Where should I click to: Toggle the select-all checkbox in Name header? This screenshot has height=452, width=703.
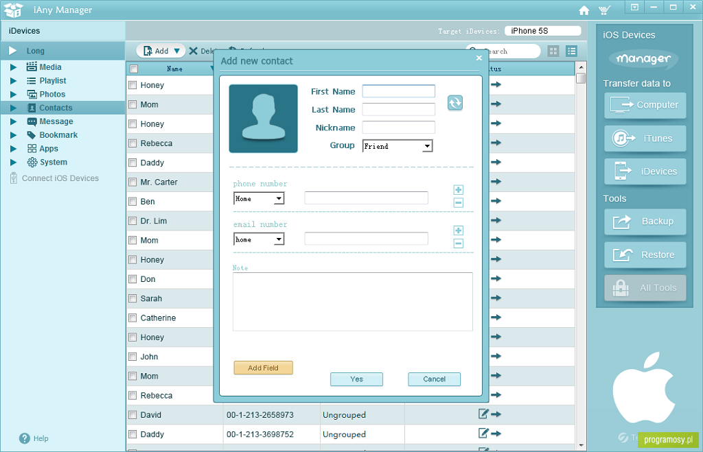(x=134, y=69)
